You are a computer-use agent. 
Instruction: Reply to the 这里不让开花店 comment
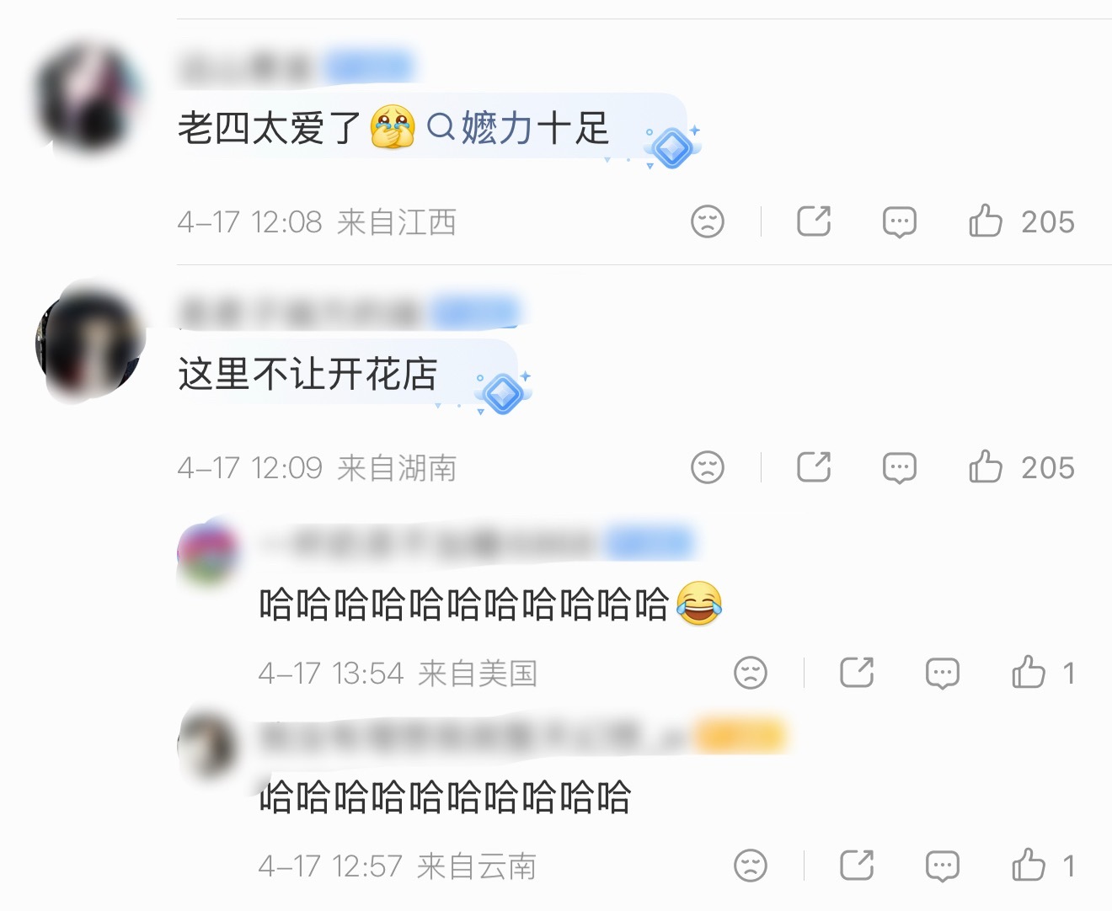tap(899, 468)
